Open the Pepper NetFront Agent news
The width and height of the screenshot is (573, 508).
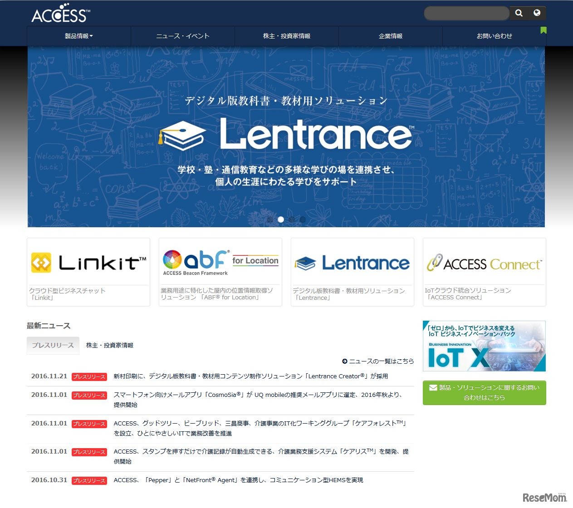tap(238, 480)
